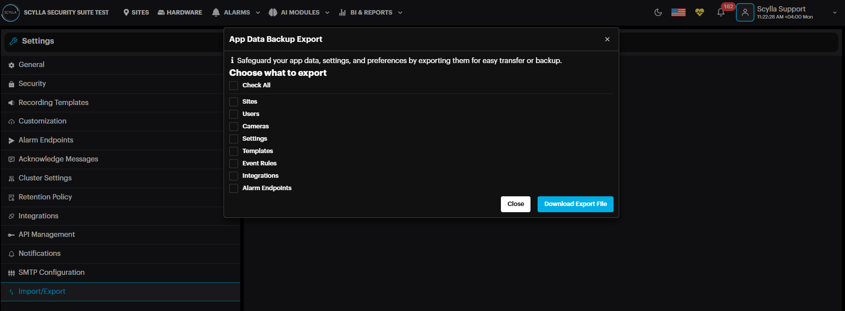
Task: Open the Sites menu item
Action: 136,12
